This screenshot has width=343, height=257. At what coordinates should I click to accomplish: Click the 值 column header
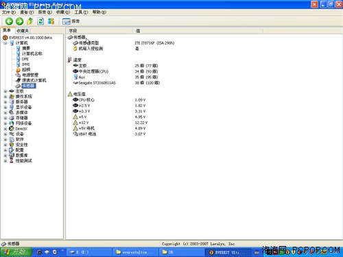tap(198, 31)
